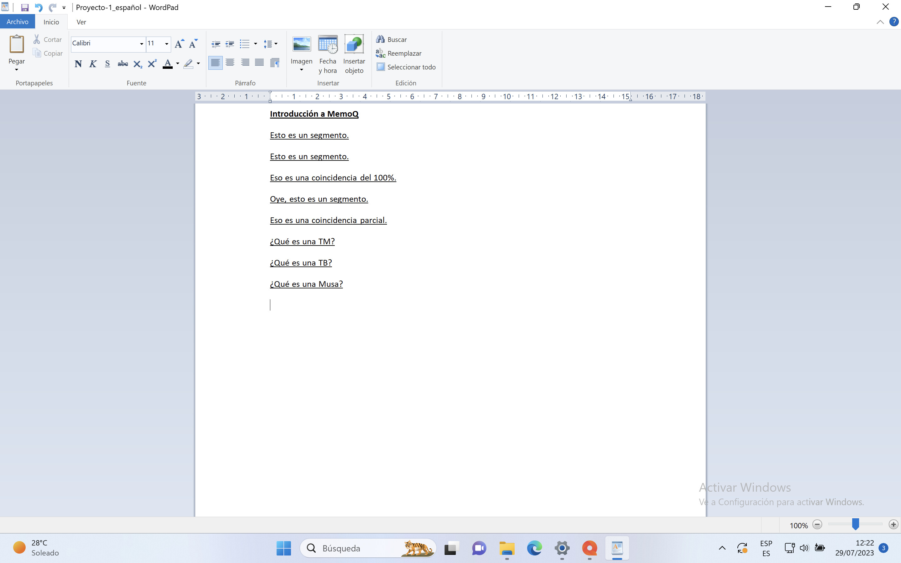
Task: Select align text left
Action: point(215,63)
